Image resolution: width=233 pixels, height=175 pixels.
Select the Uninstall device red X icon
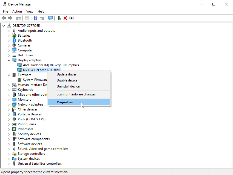click(65, 18)
